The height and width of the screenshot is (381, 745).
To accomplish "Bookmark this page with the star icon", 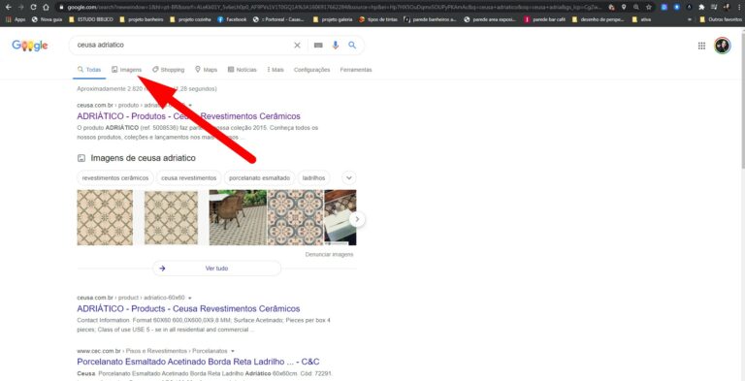I will click(649, 7).
